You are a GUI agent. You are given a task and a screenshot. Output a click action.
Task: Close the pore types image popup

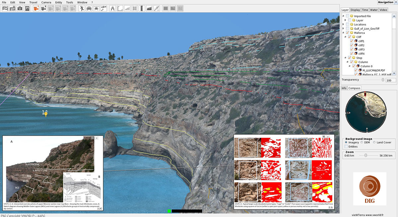(x=328, y=136)
